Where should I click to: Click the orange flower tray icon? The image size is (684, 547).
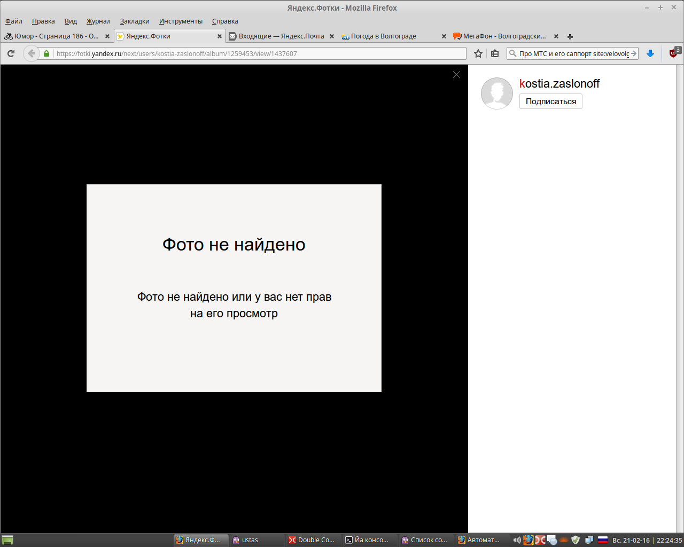pyautogui.click(x=564, y=540)
